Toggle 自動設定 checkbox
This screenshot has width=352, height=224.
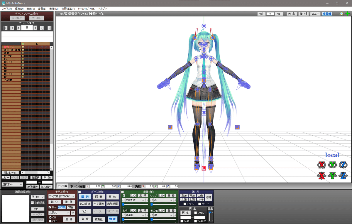[33, 203]
